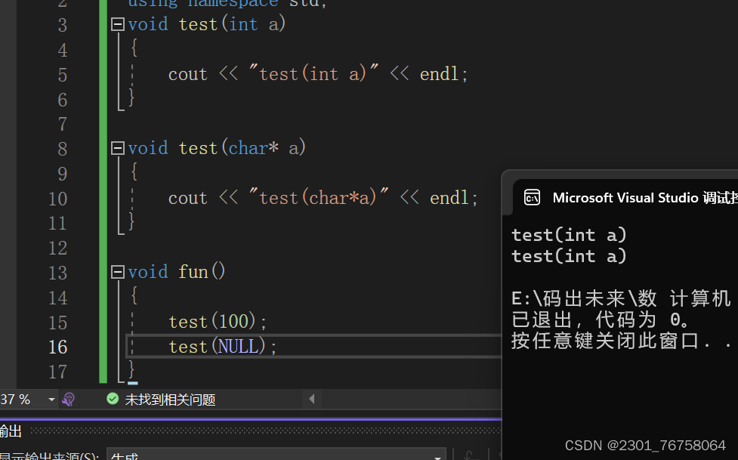Click 'endl' on line 5
The width and height of the screenshot is (738, 460).
tap(439, 74)
